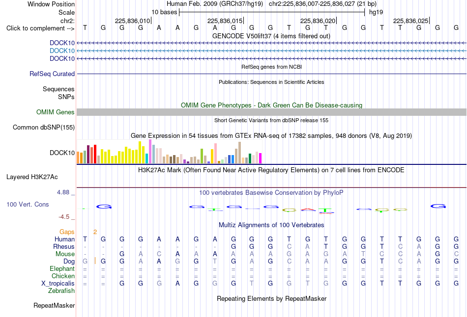Click the magenta last bar in GTEx chart
The height and width of the screenshot is (317, 467).
pyautogui.click(x=261, y=158)
